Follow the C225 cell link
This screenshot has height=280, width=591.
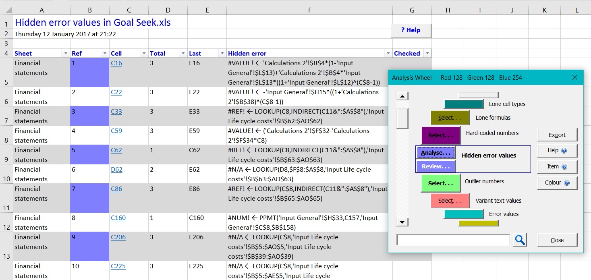pyautogui.click(x=118, y=266)
